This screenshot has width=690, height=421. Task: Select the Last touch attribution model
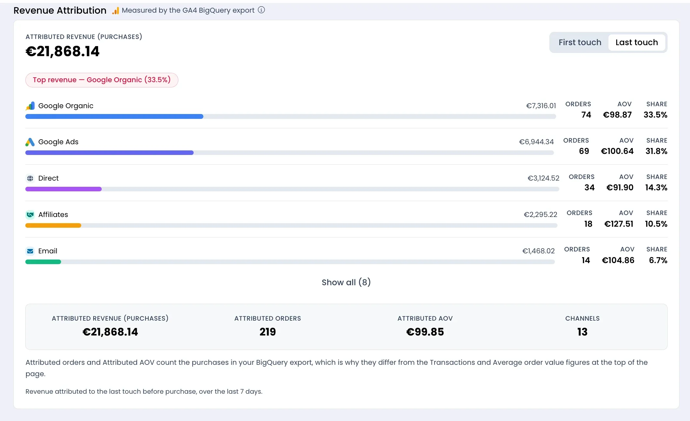(x=636, y=42)
